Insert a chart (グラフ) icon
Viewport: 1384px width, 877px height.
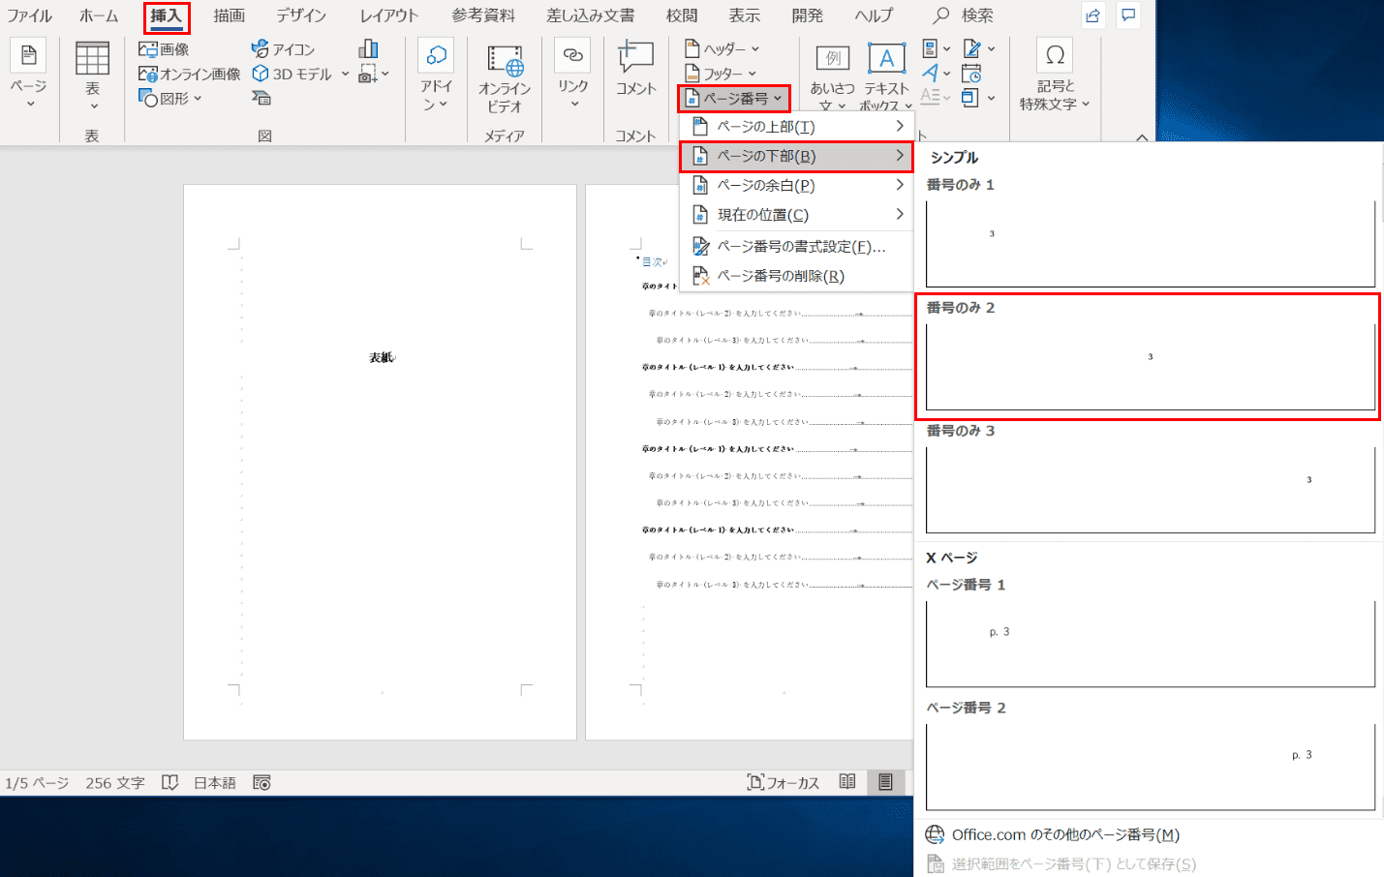click(x=368, y=48)
